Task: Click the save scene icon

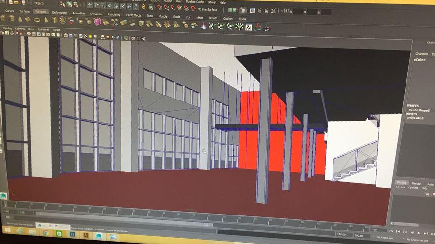Action: pyautogui.click(x=23, y=2)
